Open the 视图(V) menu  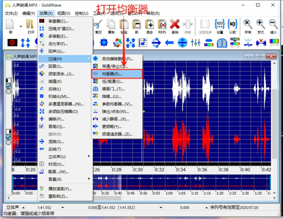point(64,13)
